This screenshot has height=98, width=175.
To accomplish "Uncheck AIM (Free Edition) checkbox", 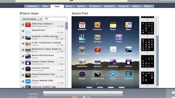I will click(x=23, y=24).
